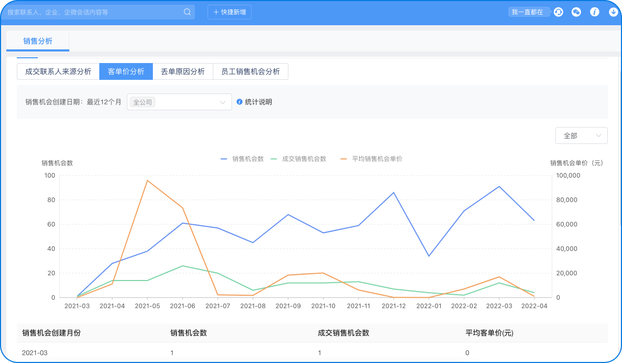Open the 全部 filter dropdown
Viewport: 622px width, 363px height.
click(581, 136)
